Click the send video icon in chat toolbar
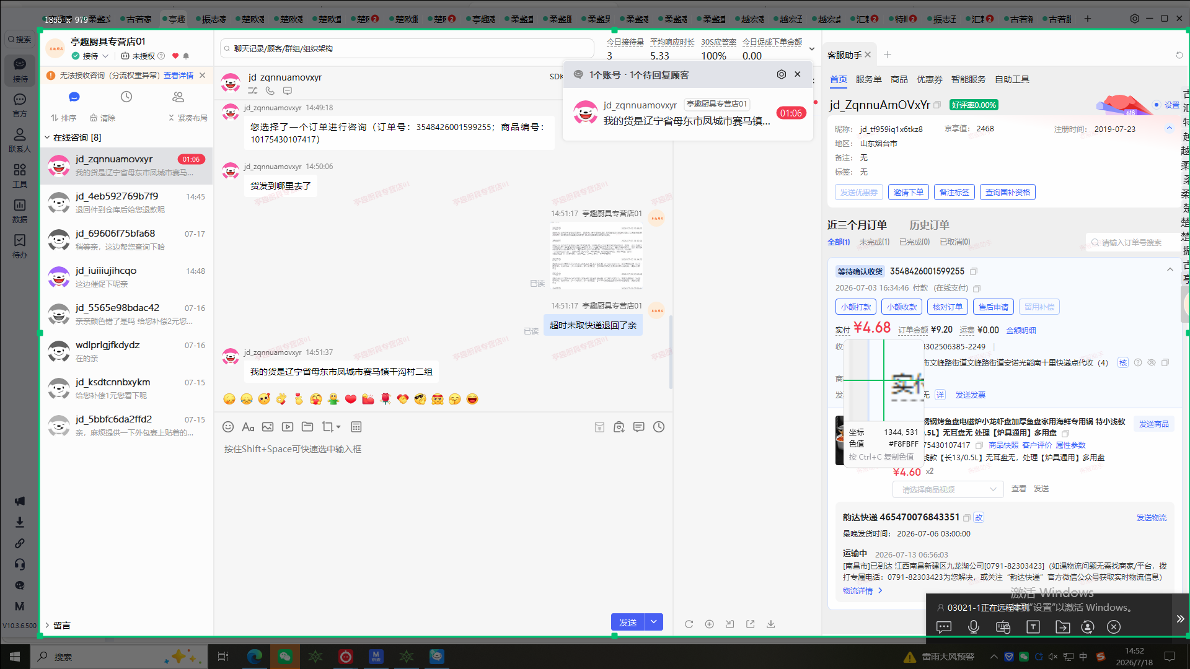Image resolution: width=1190 pixels, height=669 pixels. click(288, 427)
